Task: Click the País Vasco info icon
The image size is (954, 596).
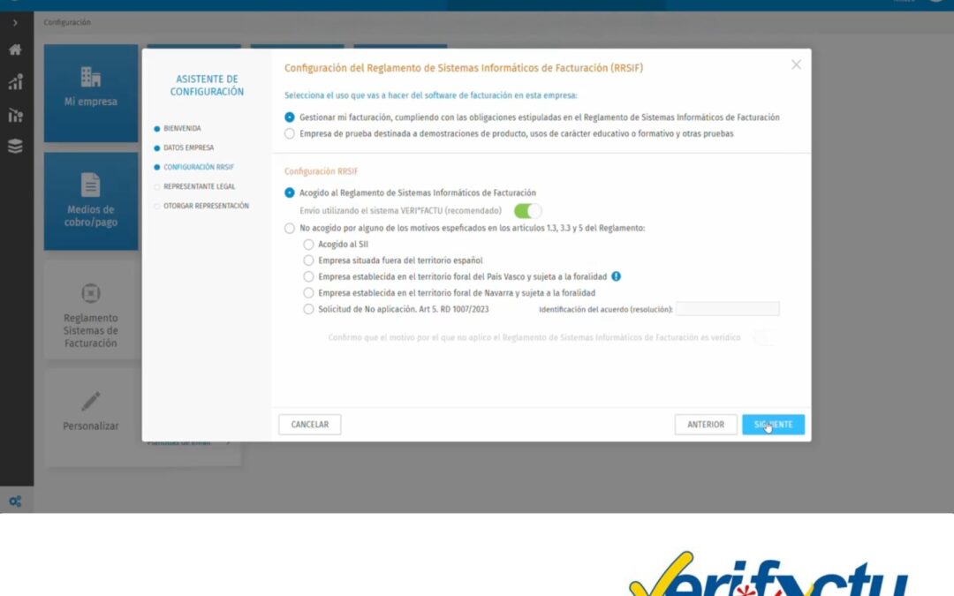Action: [x=617, y=276]
